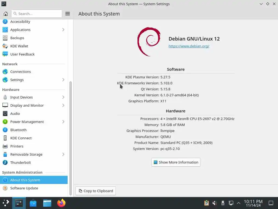Open Discover software center from taskbar
Screen dimensions: 278x209
pyautogui.click(x=33, y=203)
